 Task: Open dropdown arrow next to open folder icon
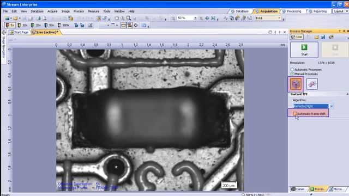tap(20, 18)
